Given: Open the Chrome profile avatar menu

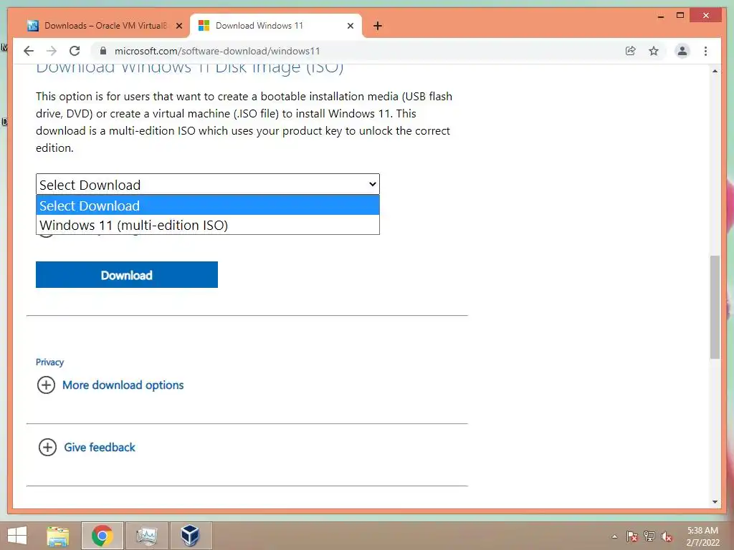Looking at the screenshot, I should coord(682,51).
